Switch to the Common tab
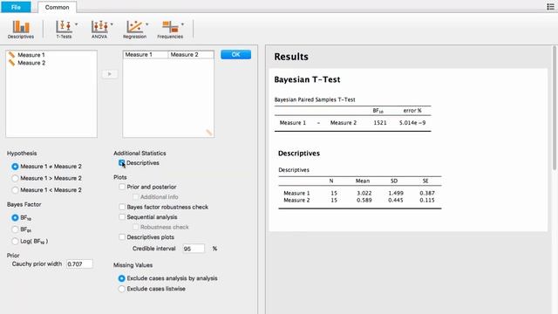The image size is (558, 314). (57, 7)
